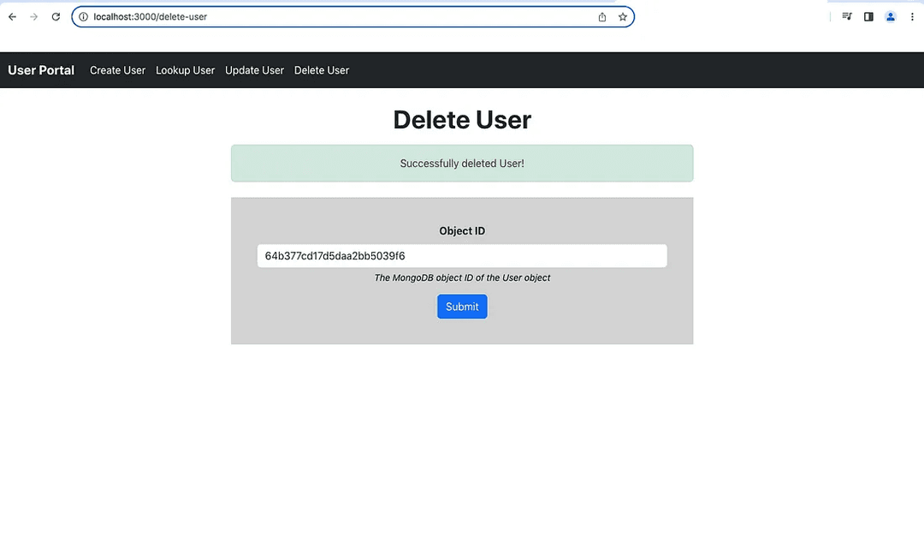Bookmark this page with the star icon
The image size is (924, 536).
pyautogui.click(x=623, y=17)
